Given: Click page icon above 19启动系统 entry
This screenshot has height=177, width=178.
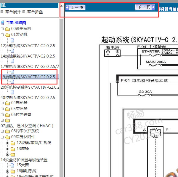Looking at the screenshot, I should [12, 71].
